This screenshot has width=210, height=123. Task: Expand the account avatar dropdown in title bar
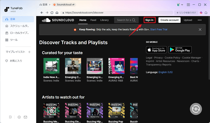(180, 4)
